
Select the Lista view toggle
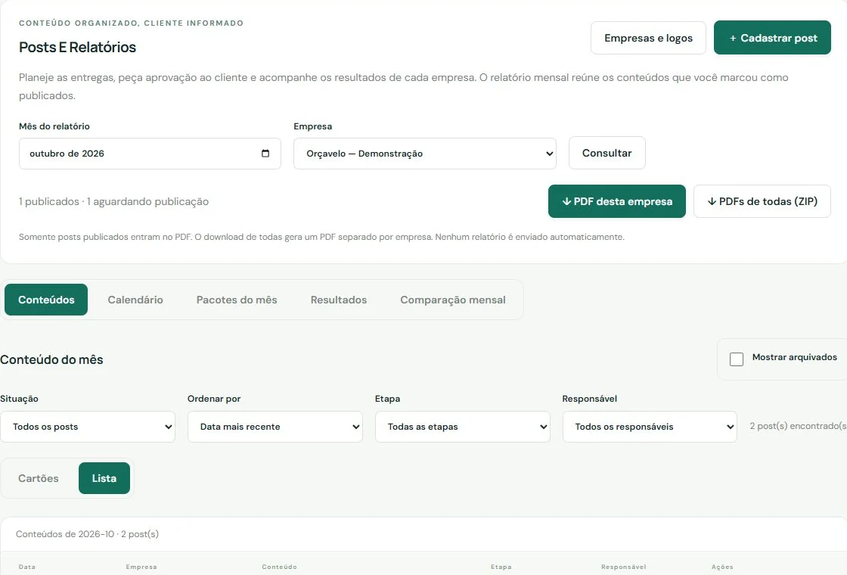point(104,478)
